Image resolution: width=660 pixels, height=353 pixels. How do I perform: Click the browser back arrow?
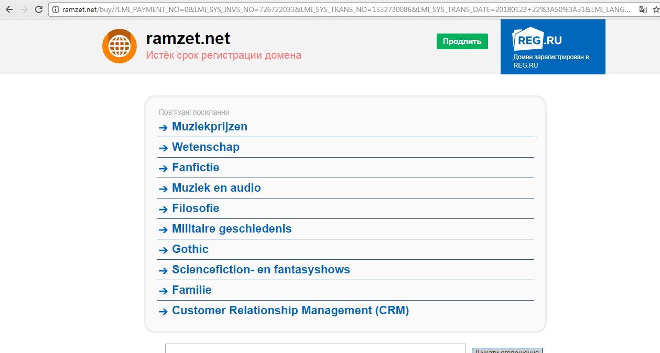click(x=9, y=9)
